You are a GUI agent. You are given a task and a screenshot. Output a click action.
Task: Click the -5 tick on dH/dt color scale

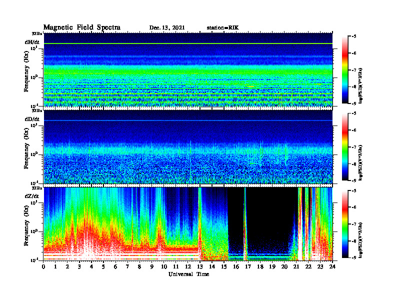coord(354,36)
